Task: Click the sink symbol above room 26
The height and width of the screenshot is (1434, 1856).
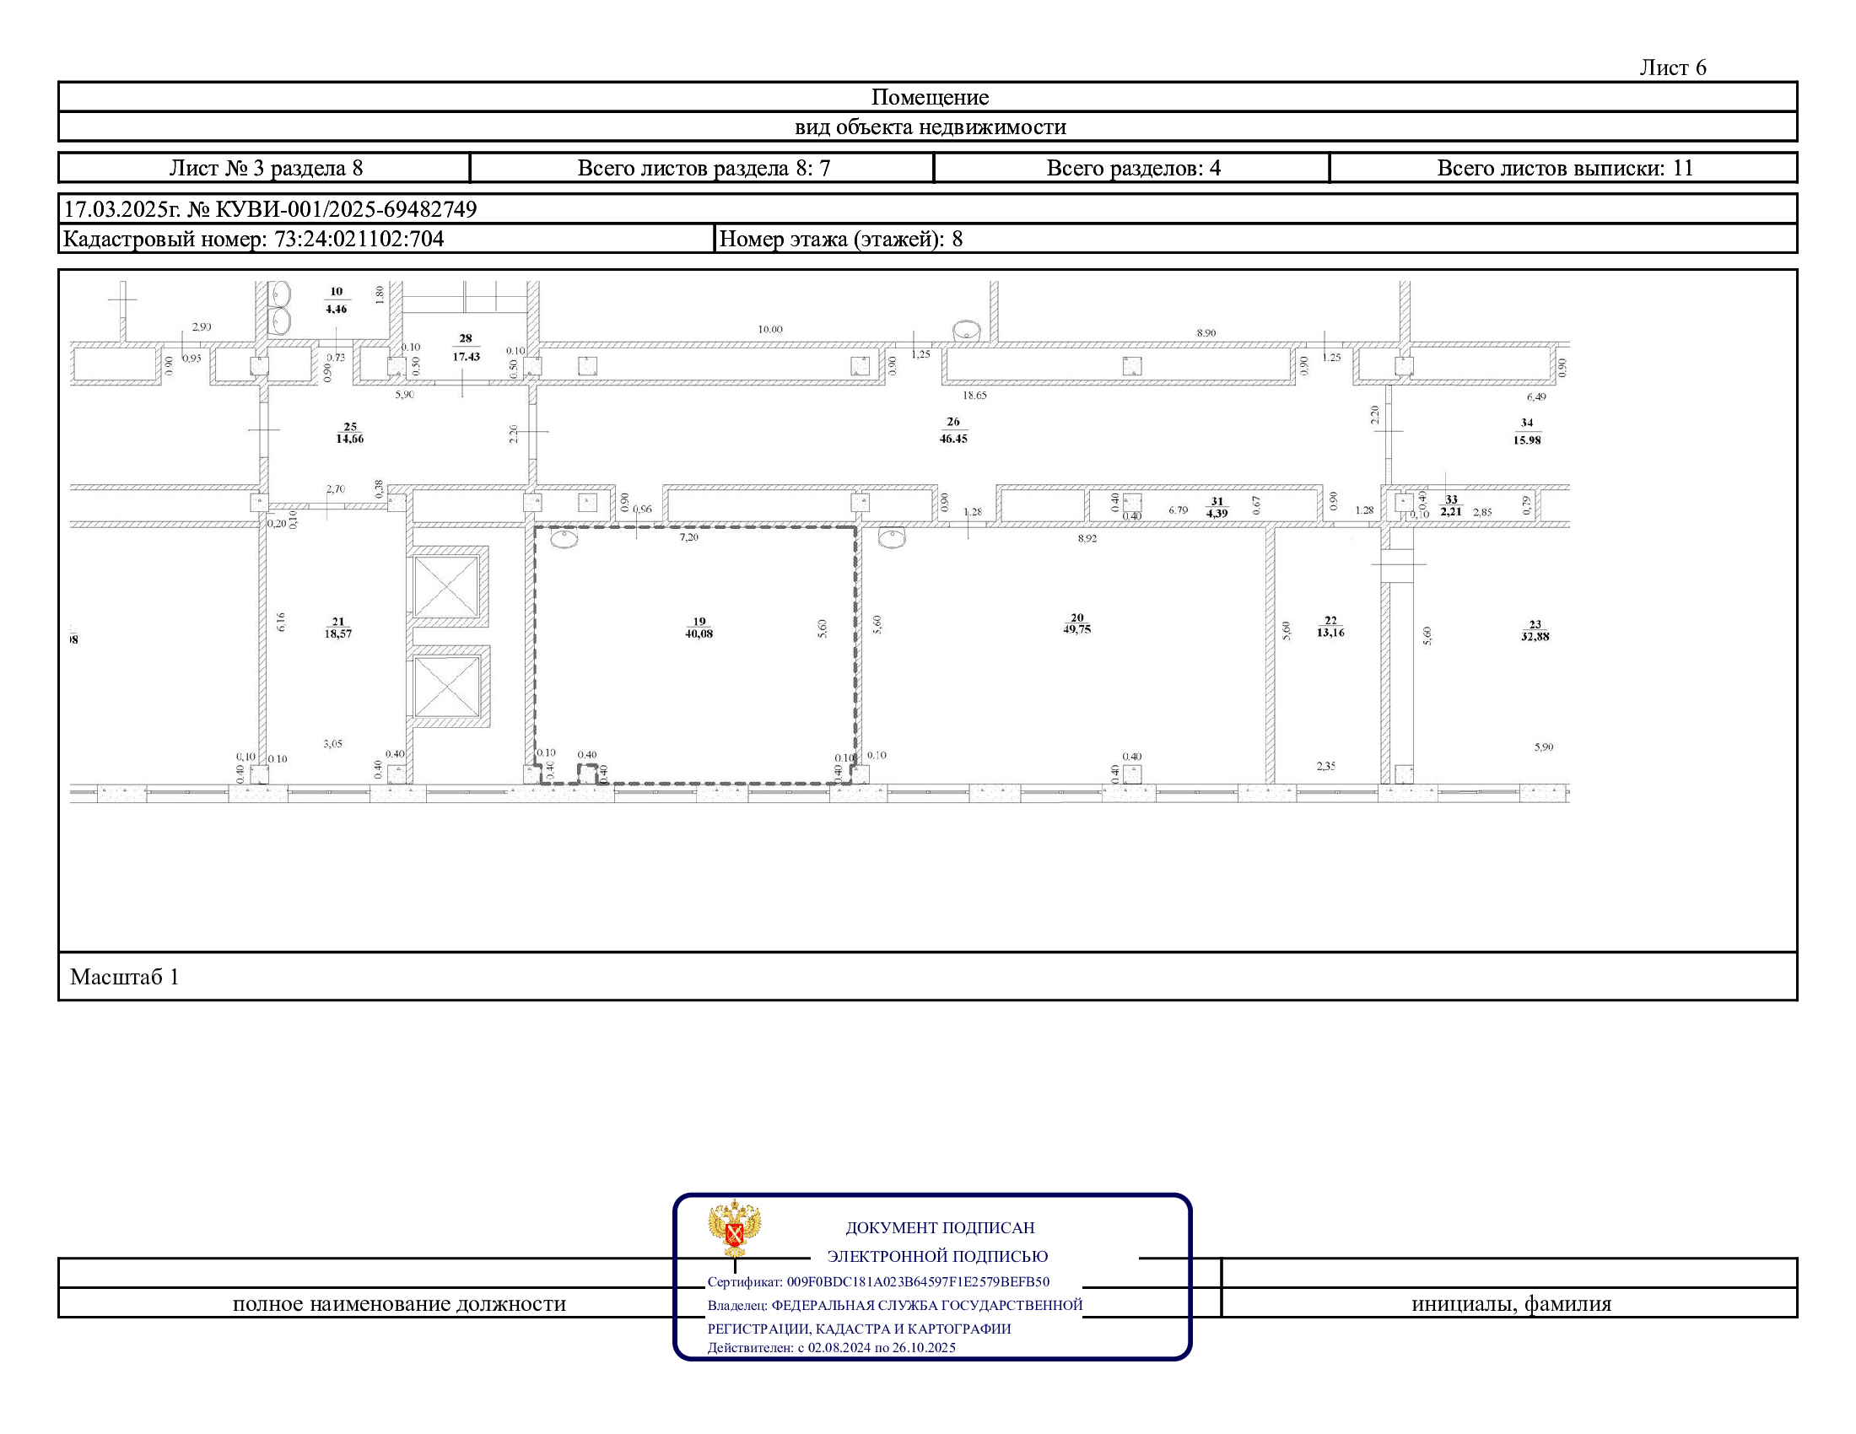Action: coord(966,330)
